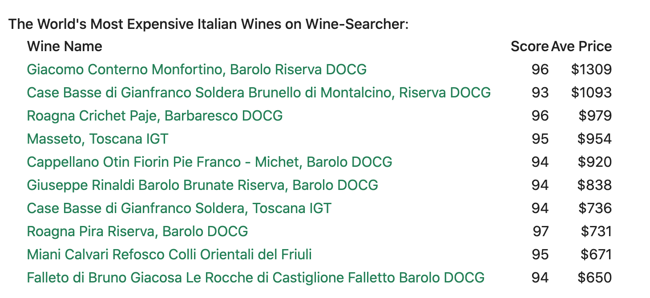Open Case Basse Brunello di Montalcino Riserva link
This screenshot has height=298, width=650.
point(258,93)
